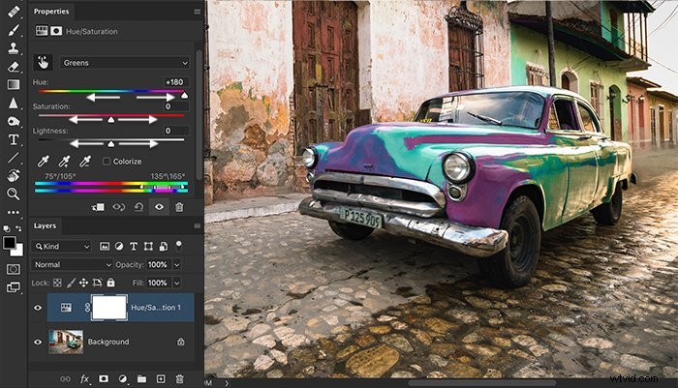Toggle adjustment layer visibility in Properties
Screen dimensions: 678x388
click(x=159, y=207)
